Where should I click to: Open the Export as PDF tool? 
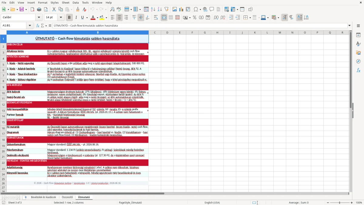[32, 9]
